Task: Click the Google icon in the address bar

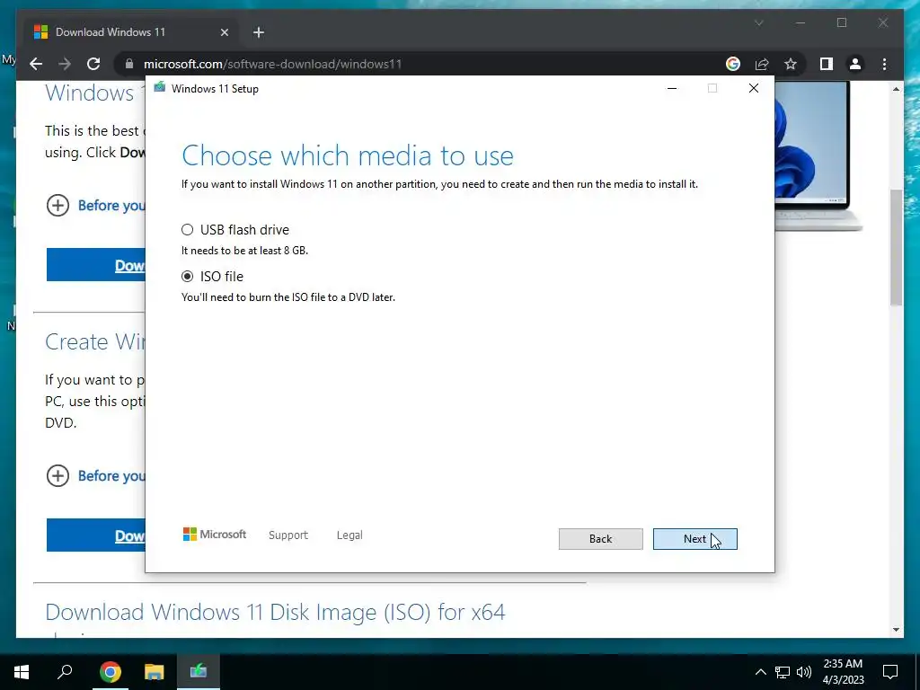Action: tap(733, 64)
